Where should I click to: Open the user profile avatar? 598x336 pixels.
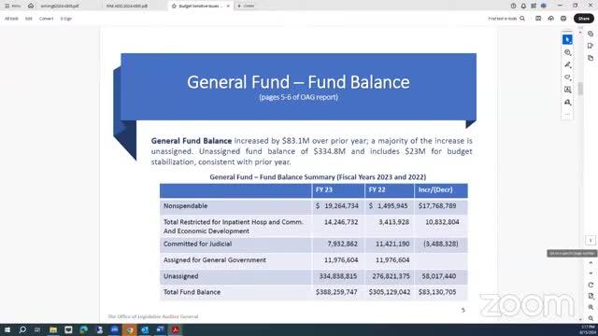coord(544,6)
